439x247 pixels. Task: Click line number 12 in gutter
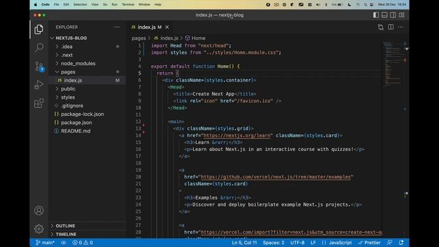click(x=138, y=121)
